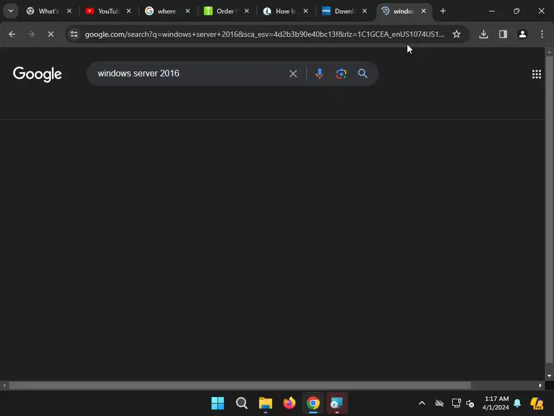Open notifications bell icon

click(x=517, y=403)
